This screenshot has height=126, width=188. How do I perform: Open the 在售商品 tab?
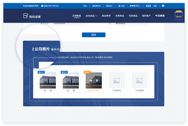pos(120,16)
